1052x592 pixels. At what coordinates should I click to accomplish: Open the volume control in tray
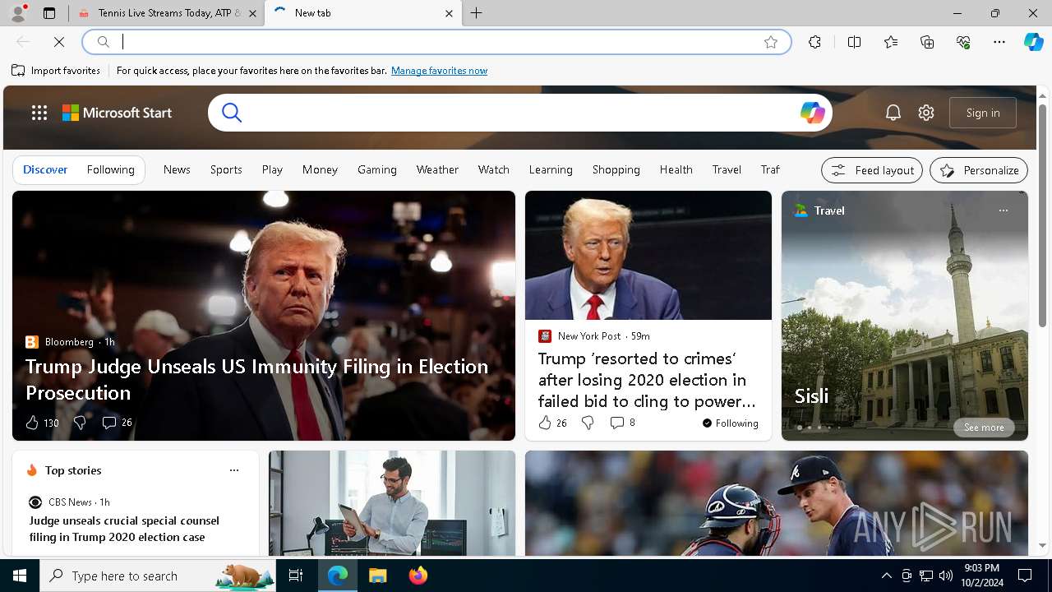click(946, 576)
